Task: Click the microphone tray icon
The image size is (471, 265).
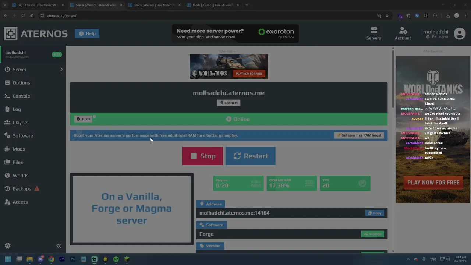Action: click(424, 259)
